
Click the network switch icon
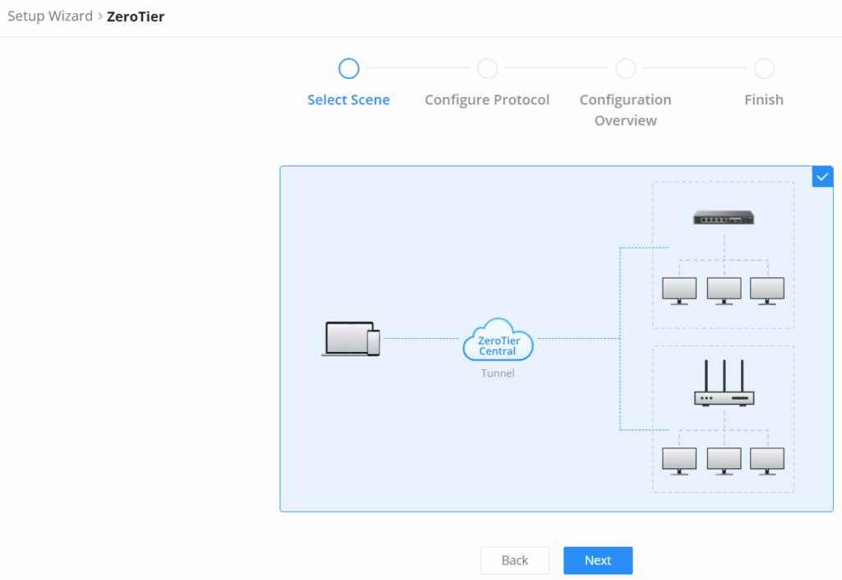coord(724,217)
